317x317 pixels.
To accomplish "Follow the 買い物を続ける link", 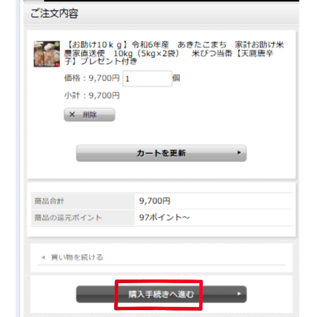I will [x=77, y=257].
